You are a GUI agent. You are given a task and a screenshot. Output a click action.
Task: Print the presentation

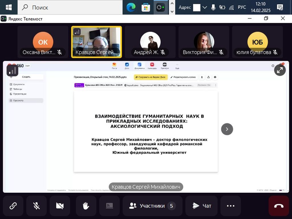coord(215,77)
